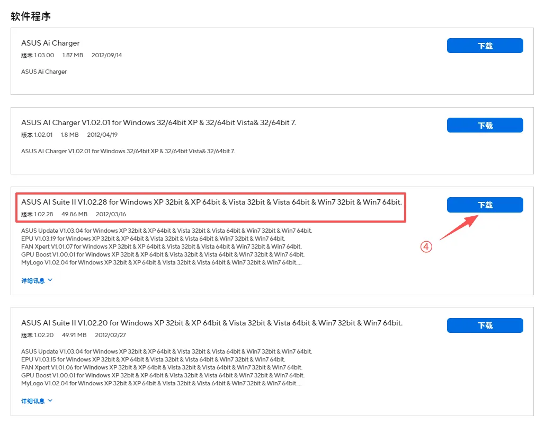The height and width of the screenshot is (423, 545).
Task: Click the EPU V1.03.15 description line
Action: [153, 359]
